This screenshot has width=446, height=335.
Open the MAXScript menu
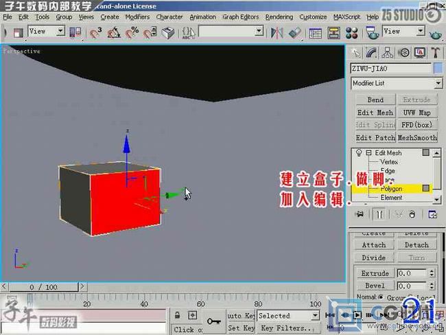[x=347, y=17]
